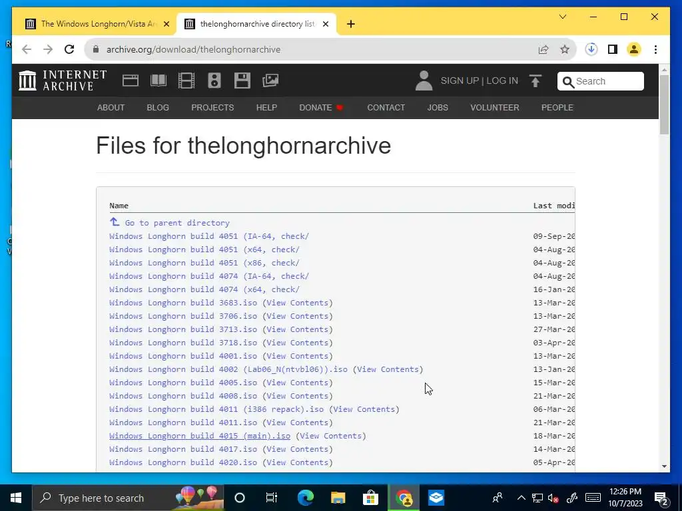Open the Chrome downloads icon
Screen dimensions: 682x511
[x=591, y=49]
